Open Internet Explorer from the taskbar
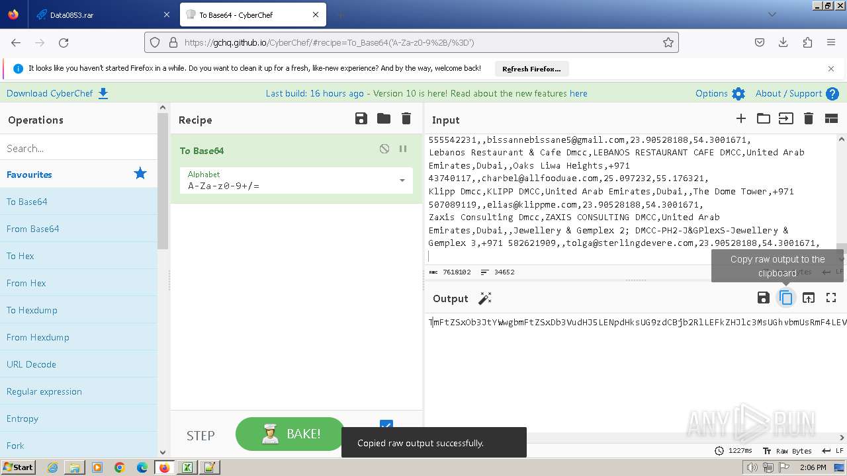The width and height of the screenshot is (847, 476). coord(52,467)
